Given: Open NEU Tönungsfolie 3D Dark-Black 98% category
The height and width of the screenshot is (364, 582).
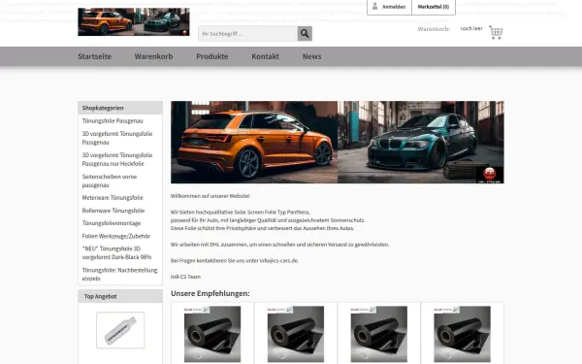Looking at the screenshot, I should tap(116, 252).
